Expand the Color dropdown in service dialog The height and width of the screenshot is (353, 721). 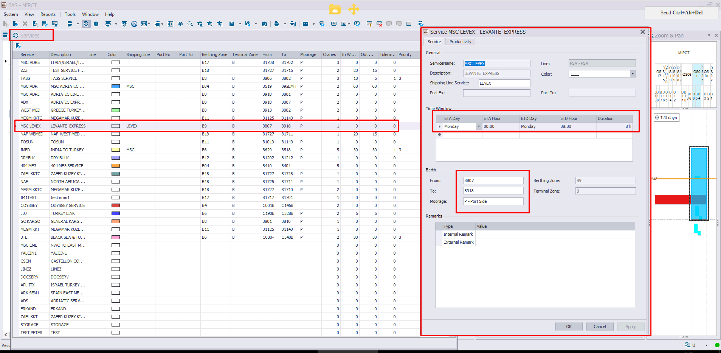[x=633, y=74]
